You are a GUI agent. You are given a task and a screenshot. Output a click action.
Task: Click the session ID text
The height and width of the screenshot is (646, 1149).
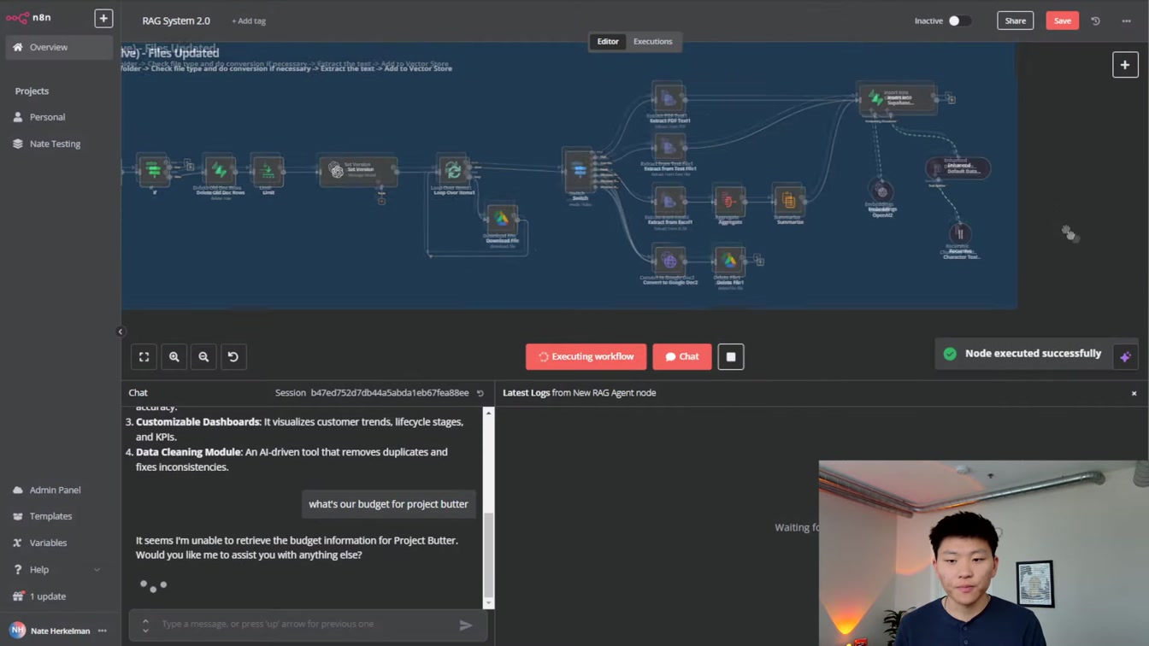[x=389, y=393]
